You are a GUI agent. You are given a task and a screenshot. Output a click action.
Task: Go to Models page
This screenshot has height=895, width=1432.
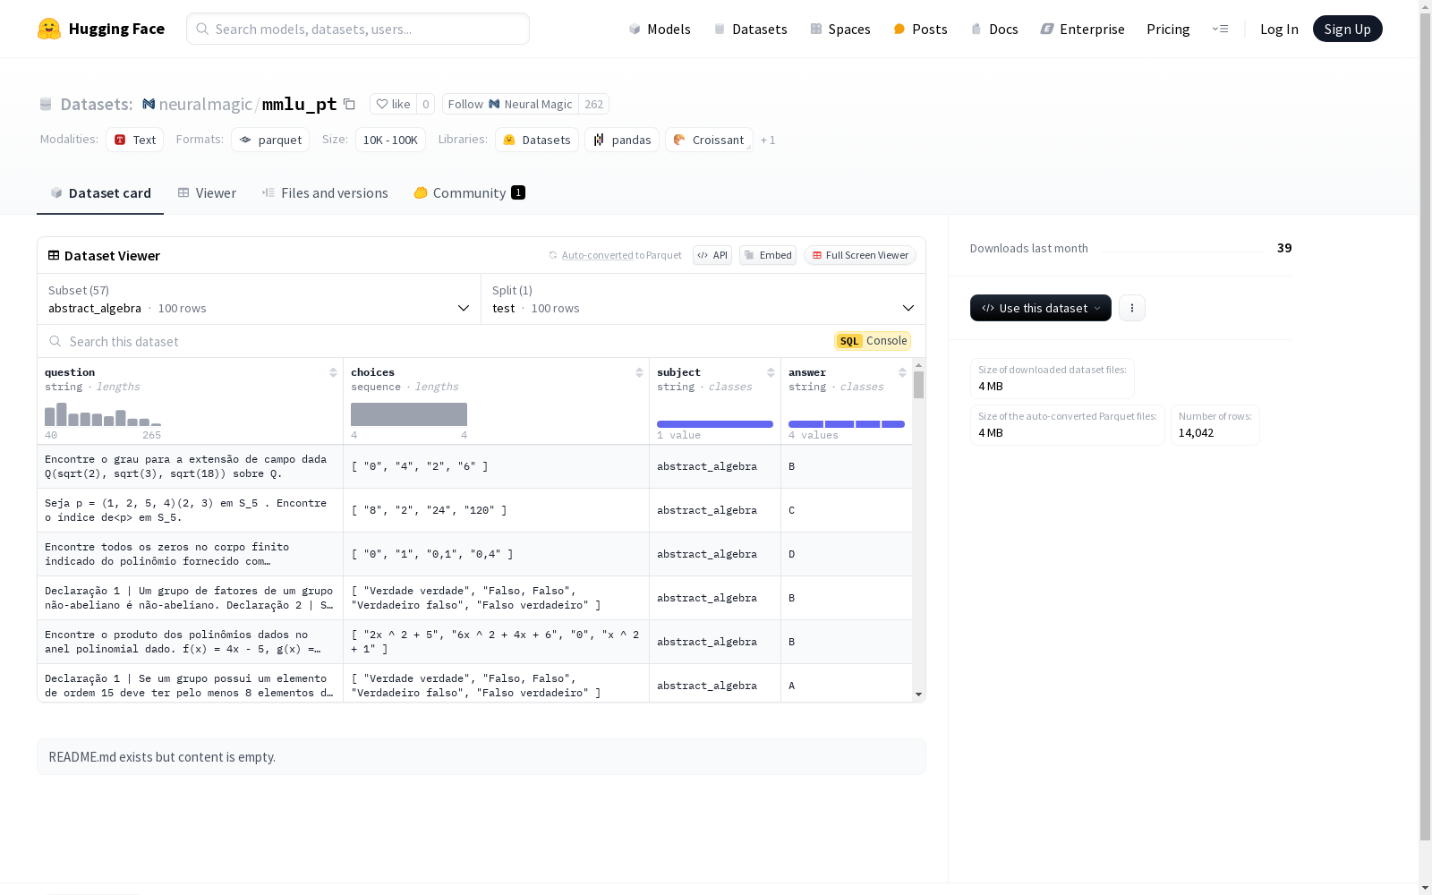coord(660,29)
